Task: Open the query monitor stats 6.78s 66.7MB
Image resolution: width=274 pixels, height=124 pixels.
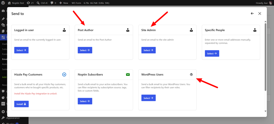Action: [x=96, y=3]
